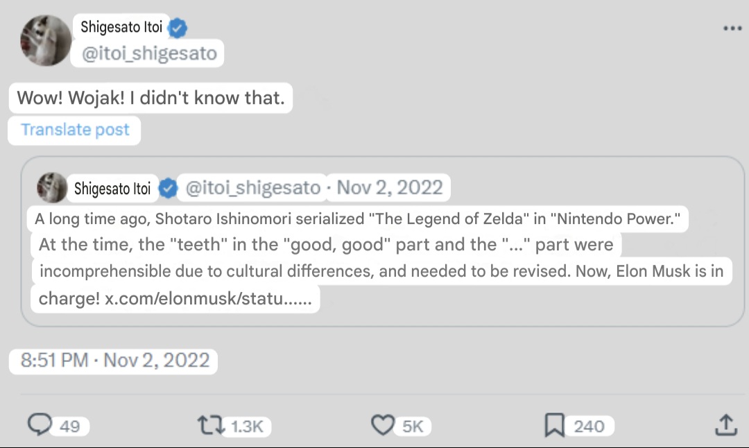
Task: Like the post with heart icon
Action: (382, 424)
